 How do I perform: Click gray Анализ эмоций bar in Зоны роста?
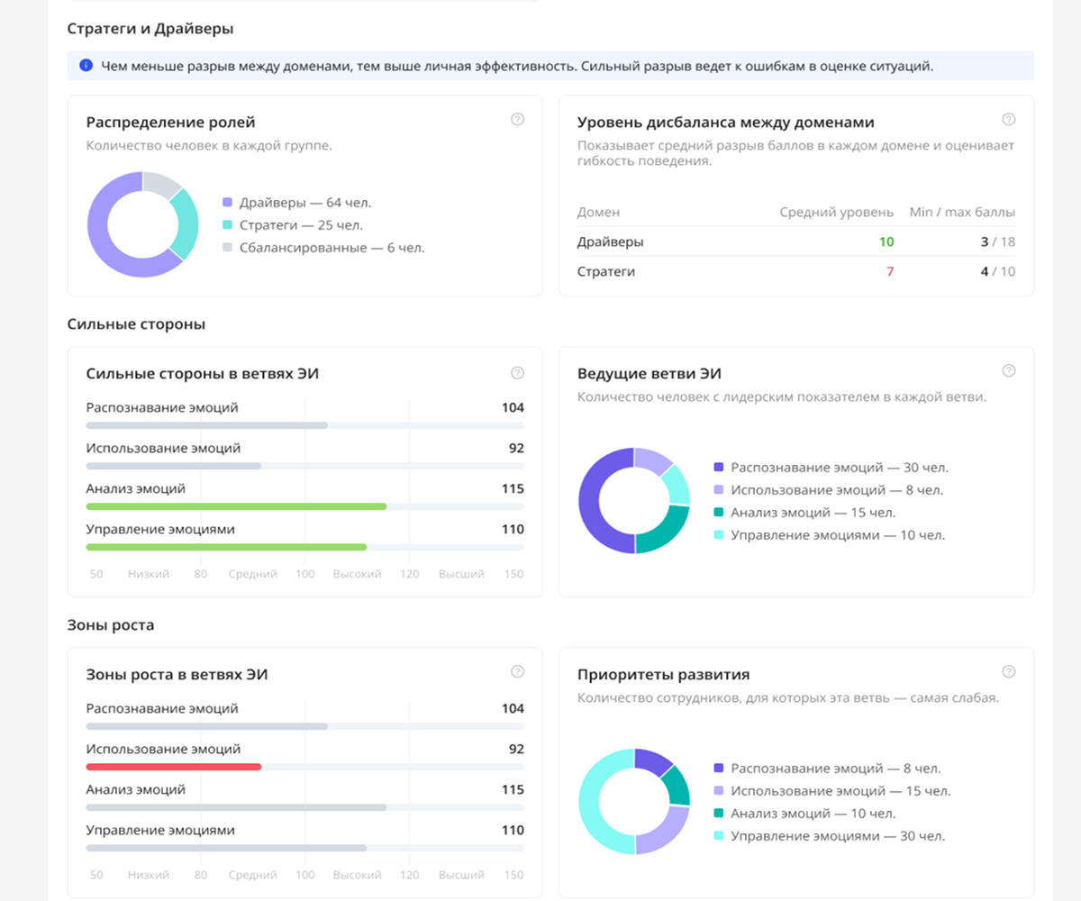pos(237,807)
